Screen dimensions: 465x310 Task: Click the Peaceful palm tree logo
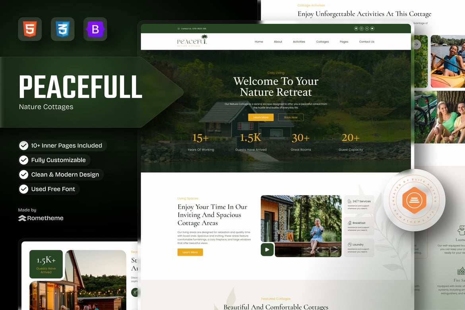tap(192, 41)
